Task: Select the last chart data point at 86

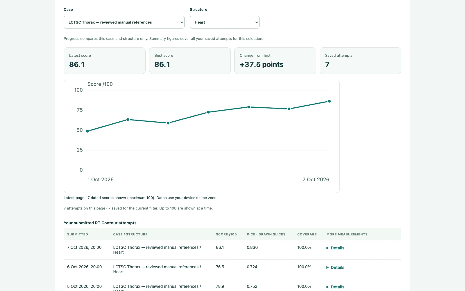Action: [x=329, y=101]
